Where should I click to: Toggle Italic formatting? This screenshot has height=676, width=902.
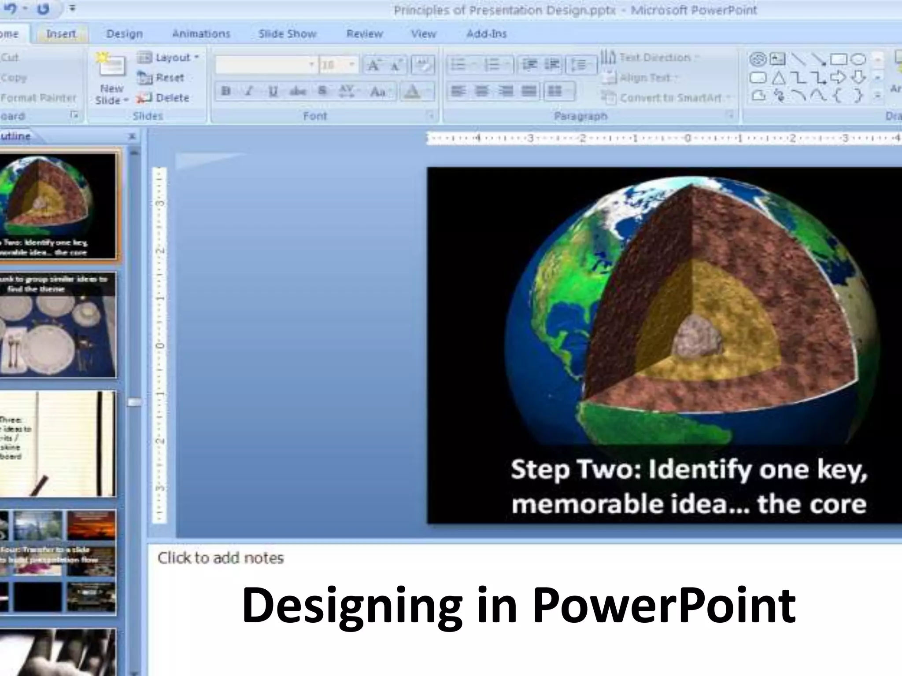point(249,91)
